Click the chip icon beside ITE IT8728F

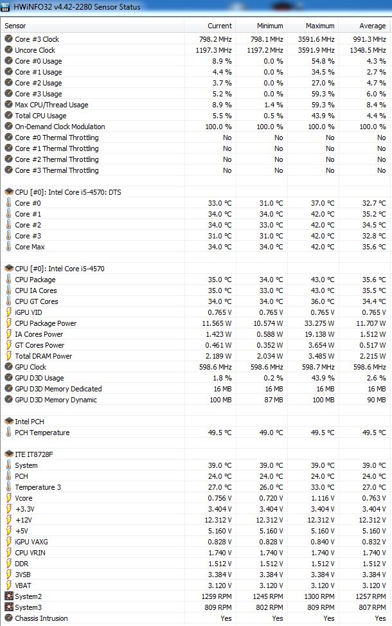[8, 454]
